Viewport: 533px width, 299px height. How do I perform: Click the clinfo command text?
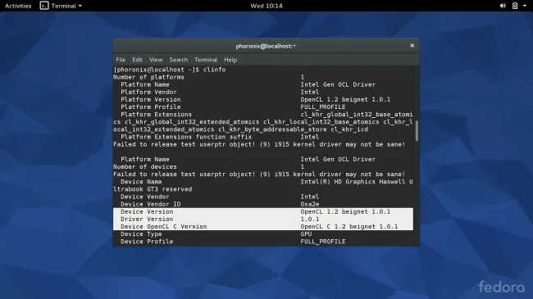[x=215, y=70]
